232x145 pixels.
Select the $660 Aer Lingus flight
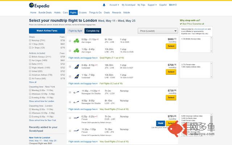(x=171, y=46)
